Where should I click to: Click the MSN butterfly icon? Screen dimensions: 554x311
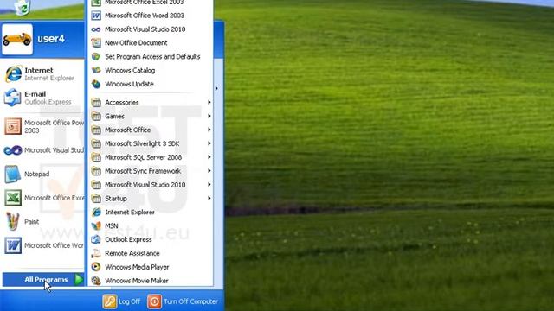pos(96,226)
